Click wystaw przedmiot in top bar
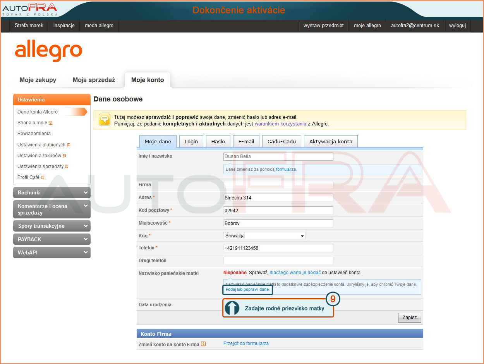The image size is (484, 364). pyautogui.click(x=324, y=26)
